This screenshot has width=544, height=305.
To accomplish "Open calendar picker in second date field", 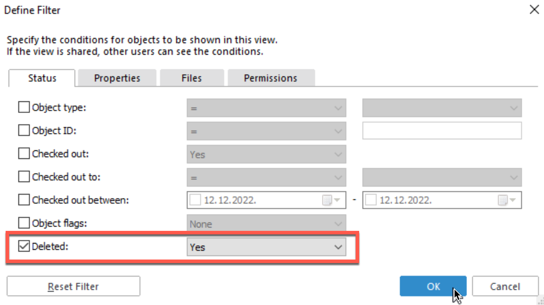I will click(x=507, y=200).
